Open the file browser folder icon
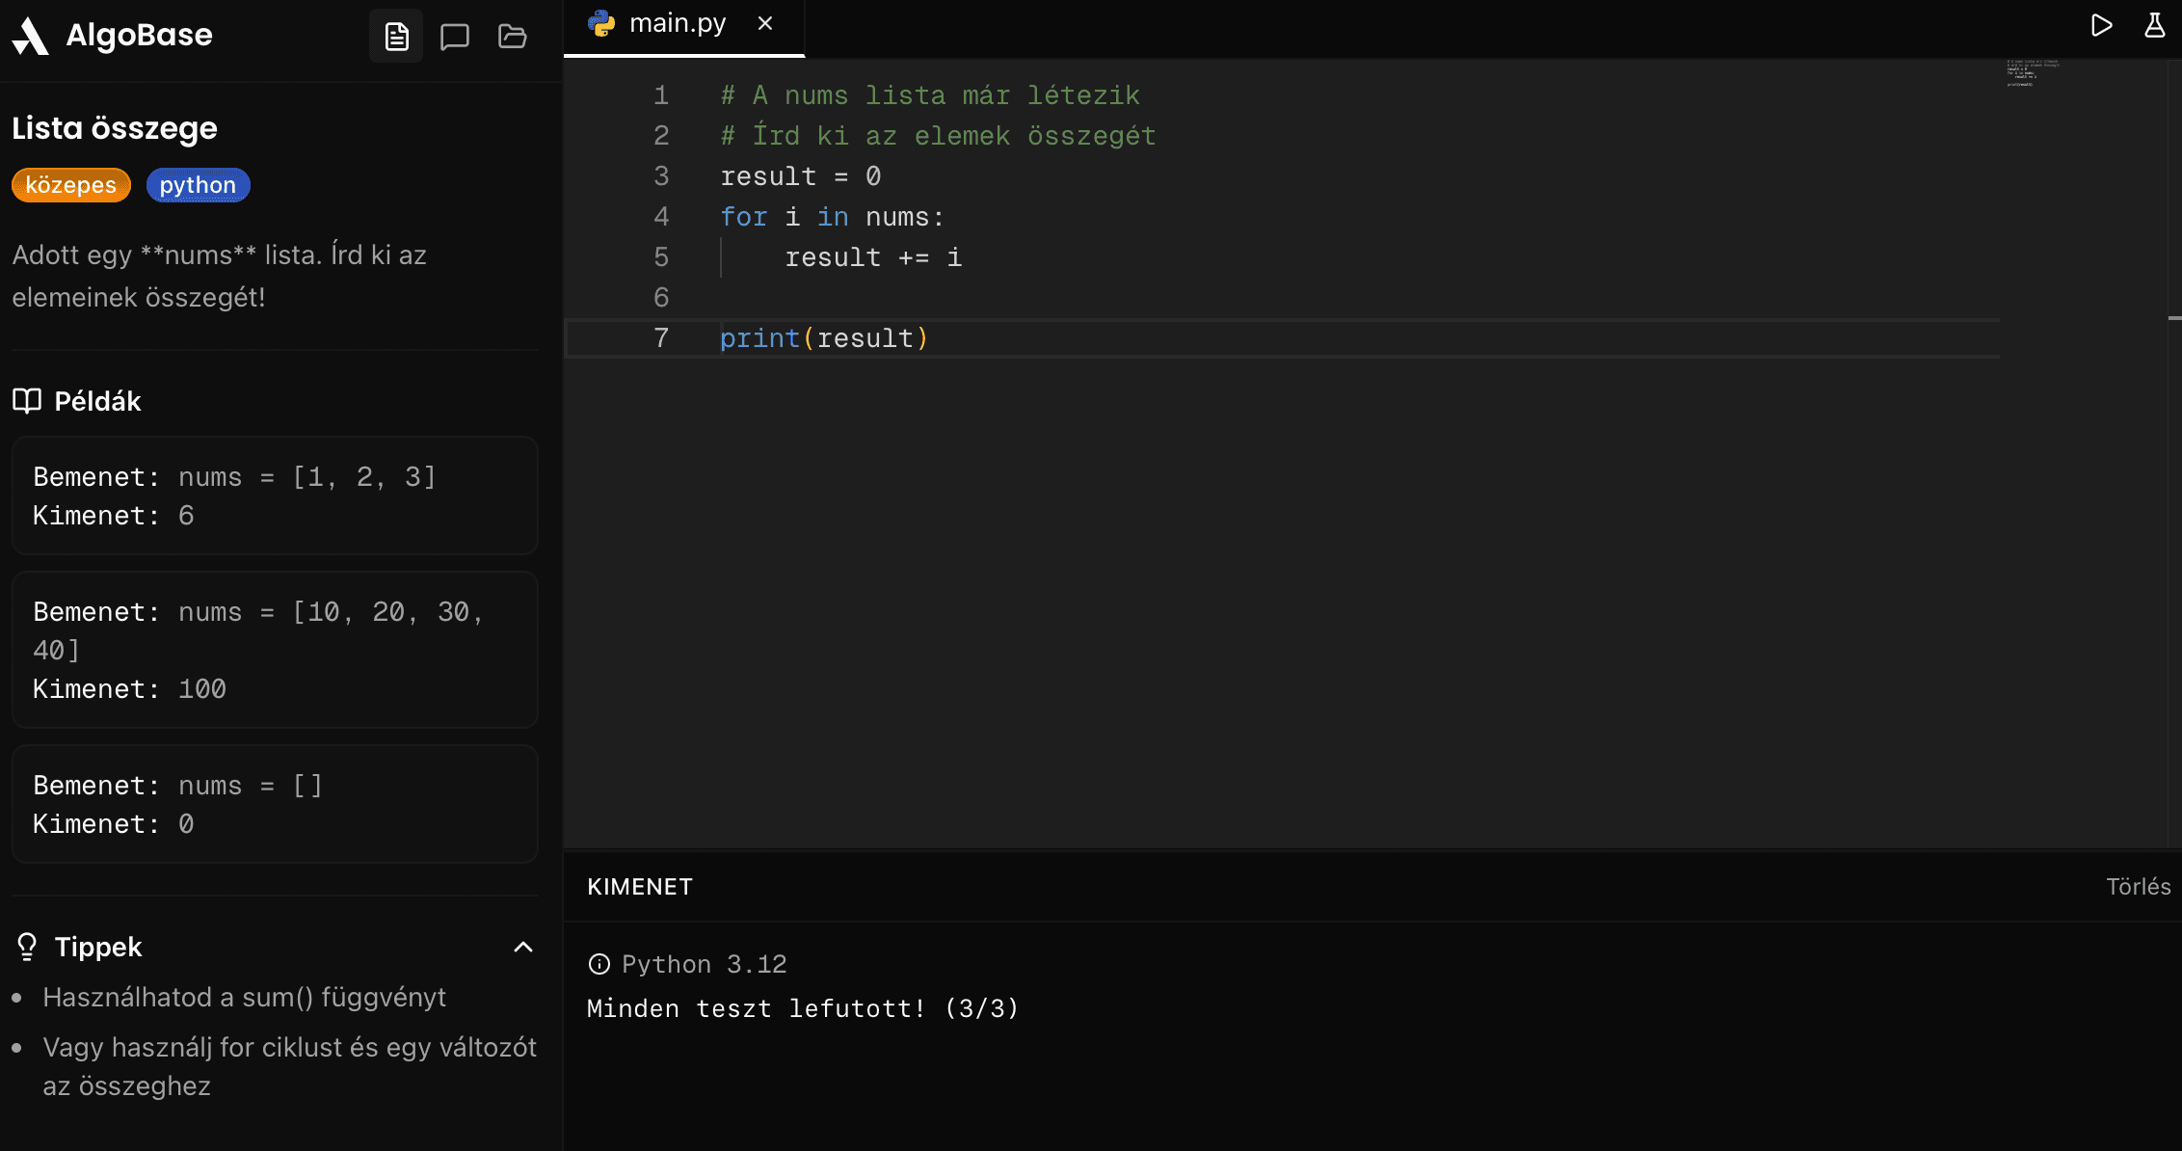Screen dimensions: 2182x1151 [512, 36]
